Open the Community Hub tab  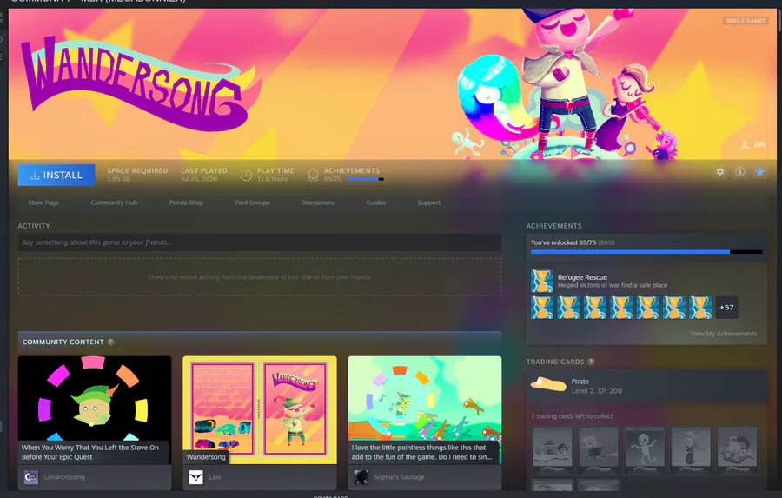114,203
